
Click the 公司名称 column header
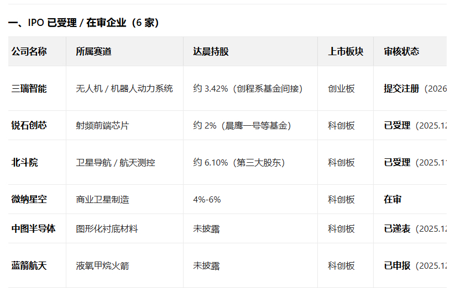[x=29, y=51]
